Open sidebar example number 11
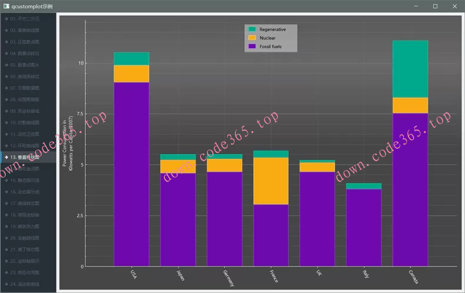 28,134
